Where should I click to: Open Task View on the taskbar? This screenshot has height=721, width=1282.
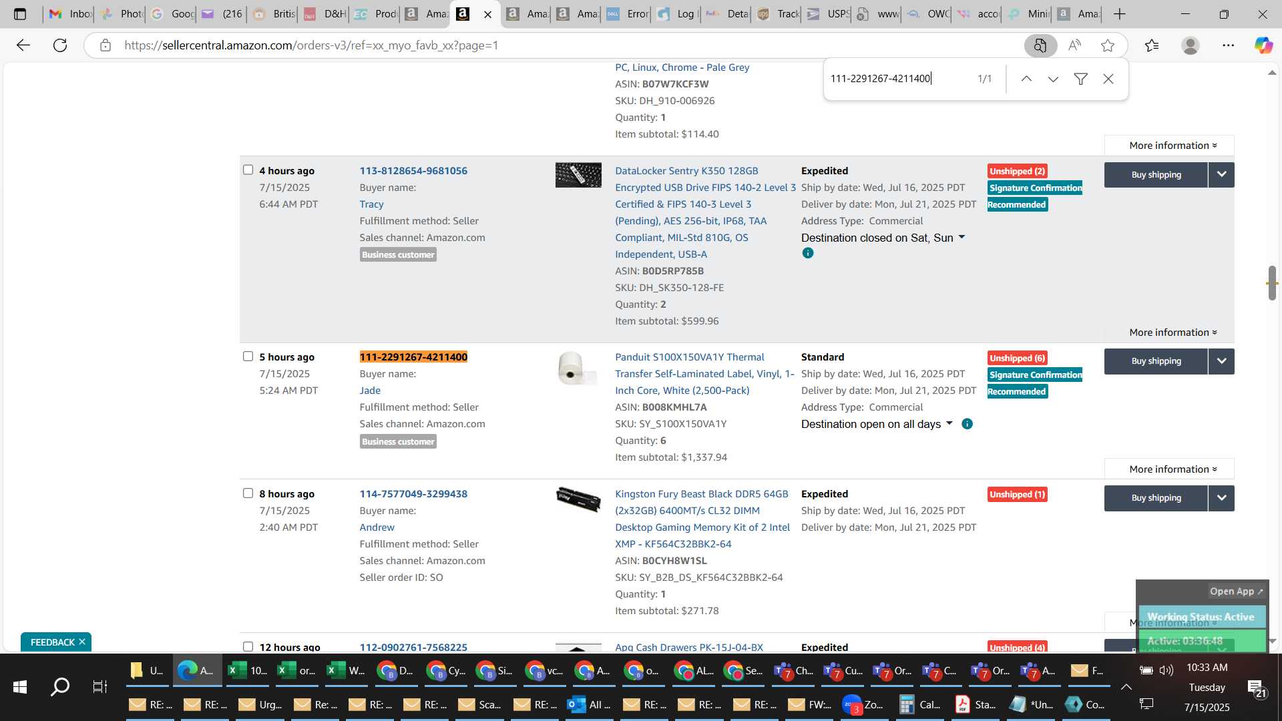pyautogui.click(x=100, y=686)
